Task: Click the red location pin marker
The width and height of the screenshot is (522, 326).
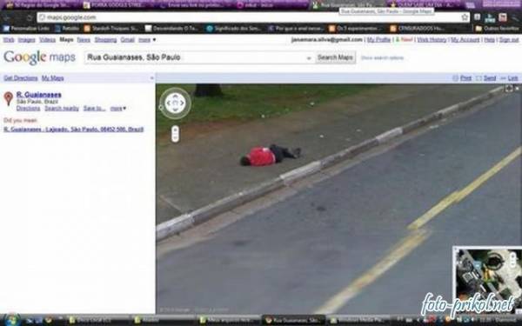Action: pos(9,99)
